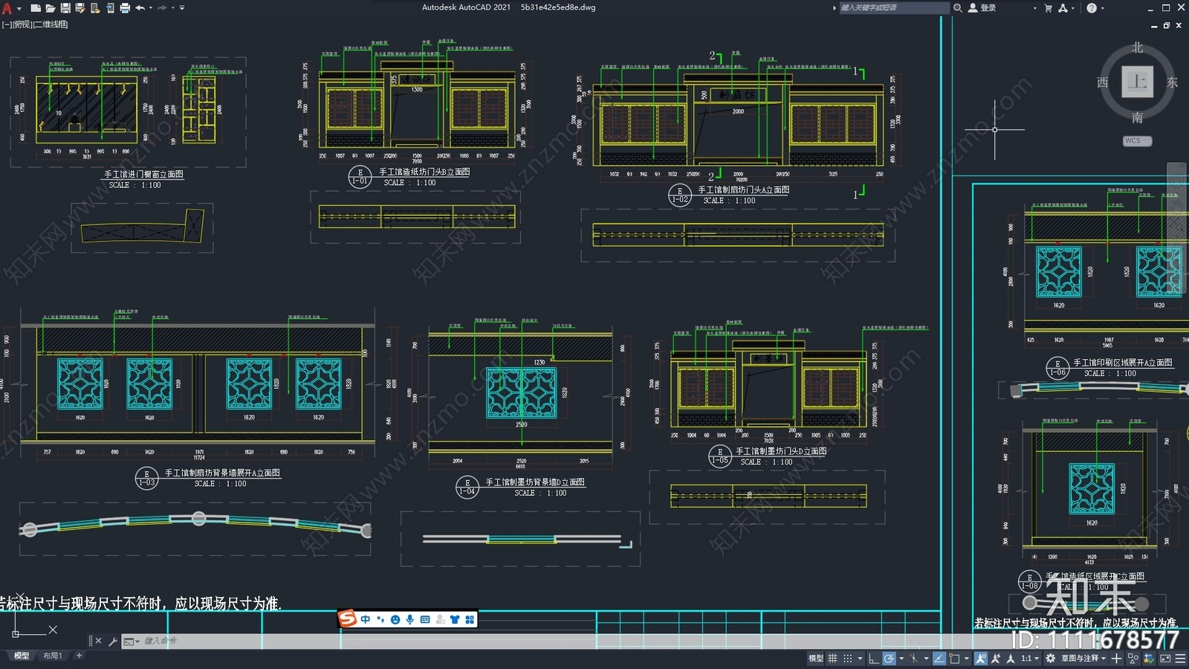The height and width of the screenshot is (669, 1189).
Task: Expand the AutoCAD application menu arrow
Action: [19, 8]
